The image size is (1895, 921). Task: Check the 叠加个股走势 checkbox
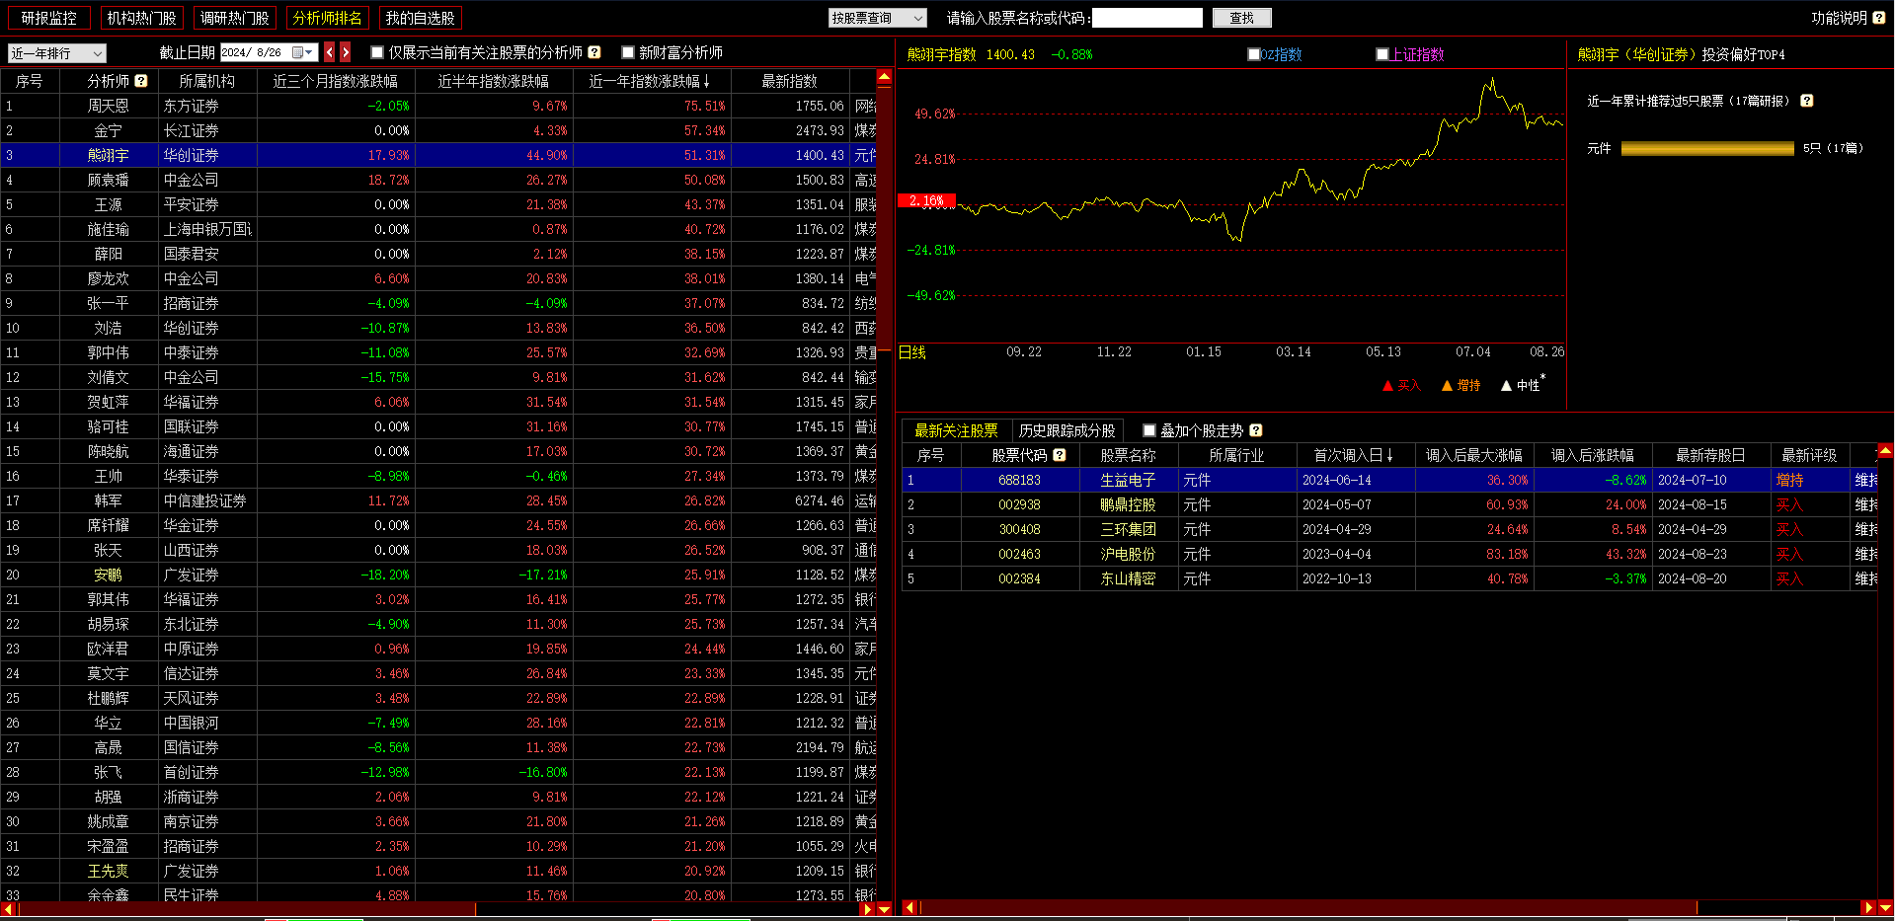tap(1149, 430)
